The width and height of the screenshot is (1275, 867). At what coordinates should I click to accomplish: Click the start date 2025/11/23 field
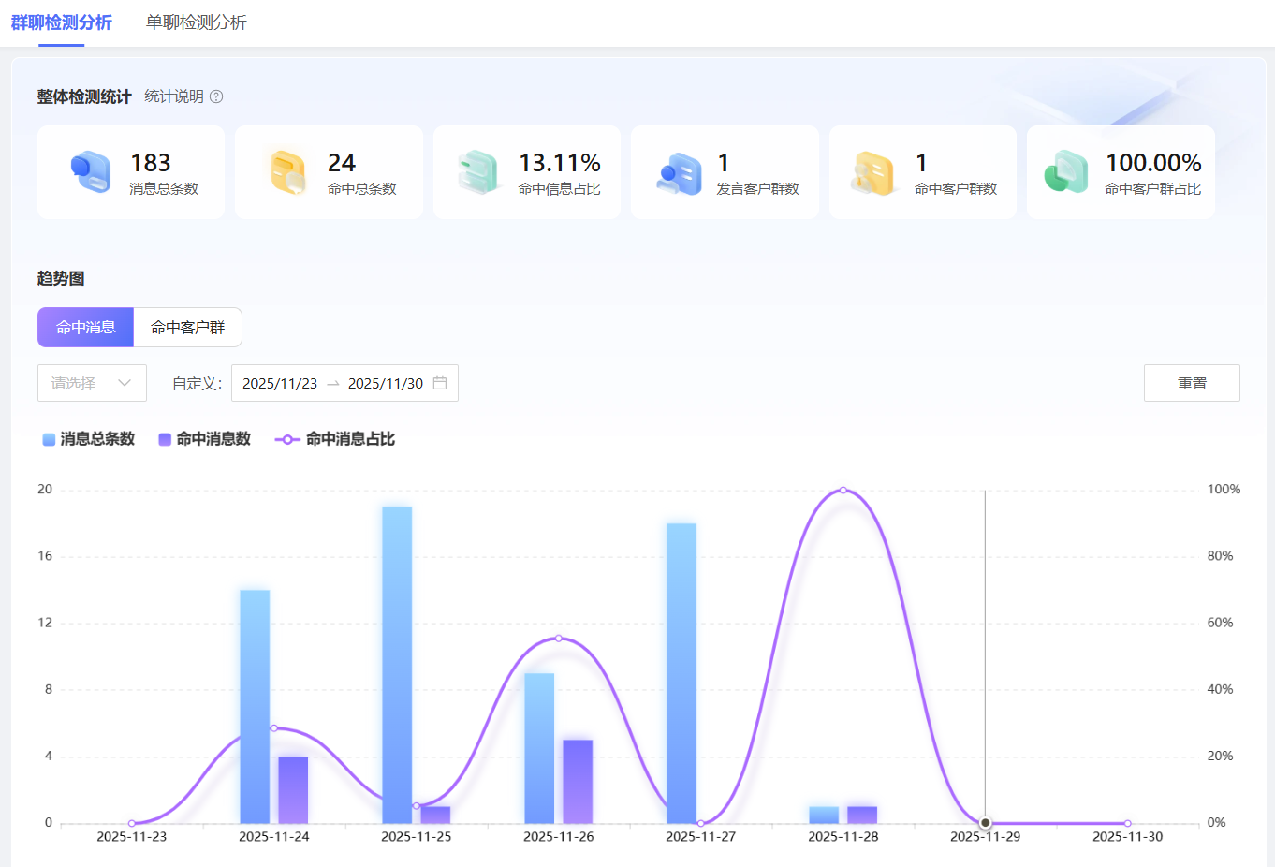[x=280, y=383]
